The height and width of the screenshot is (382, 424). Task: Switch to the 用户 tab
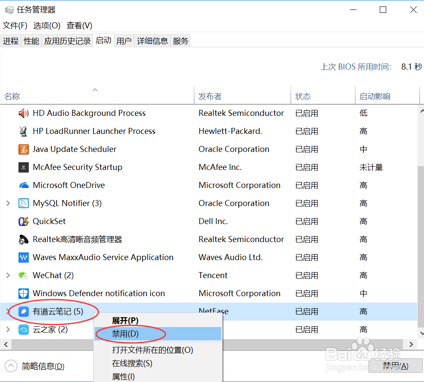pyautogui.click(x=124, y=41)
